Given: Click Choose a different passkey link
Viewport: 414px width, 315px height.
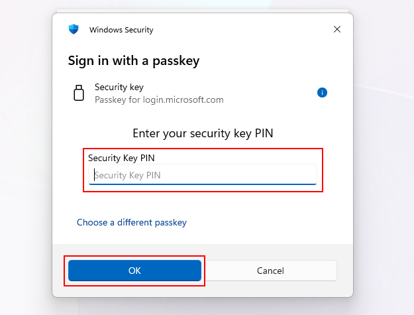Looking at the screenshot, I should 132,223.
